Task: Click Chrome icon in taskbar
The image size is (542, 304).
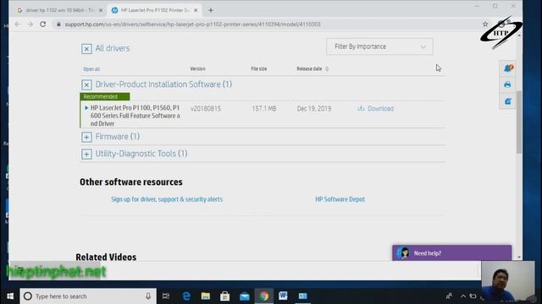Action: point(264,296)
